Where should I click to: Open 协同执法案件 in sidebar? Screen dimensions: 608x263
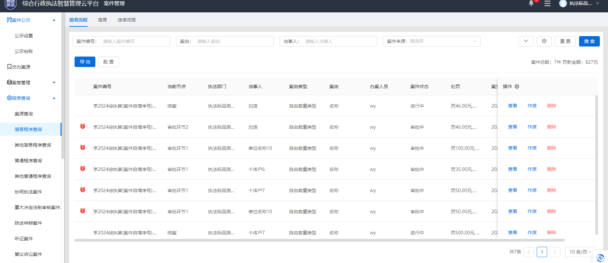tap(28, 192)
